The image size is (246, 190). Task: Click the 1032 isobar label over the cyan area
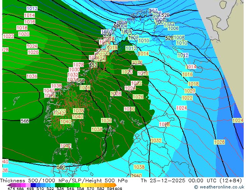tap(156, 140)
